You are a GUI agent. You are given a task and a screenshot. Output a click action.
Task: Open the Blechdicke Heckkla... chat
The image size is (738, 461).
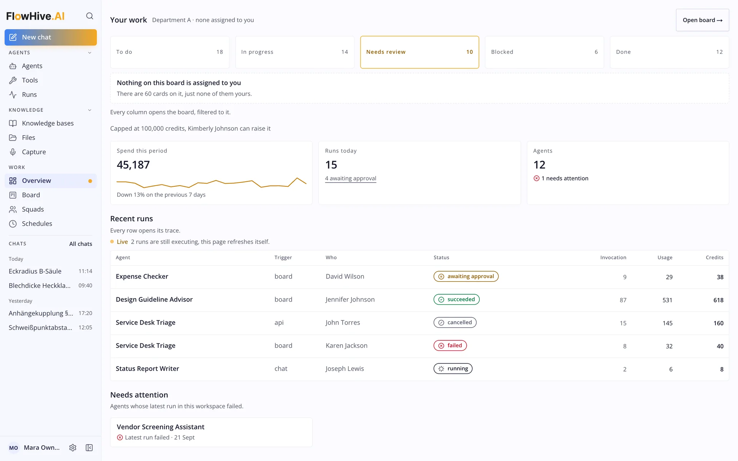(51, 285)
